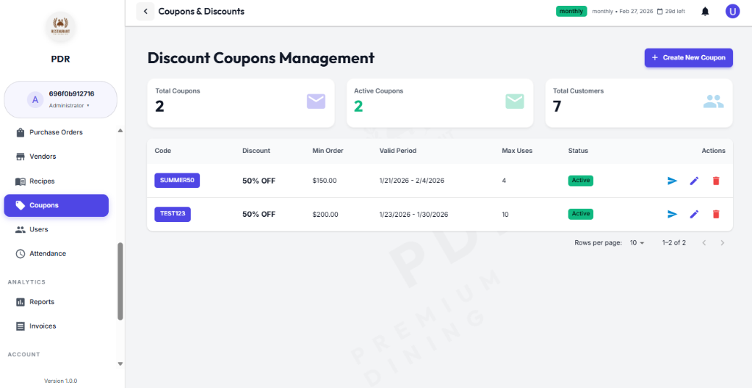This screenshot has width=752, height=388.
Task: Click the Active status of TEST123
Action: pyautogui.click(x=581, y=214)
